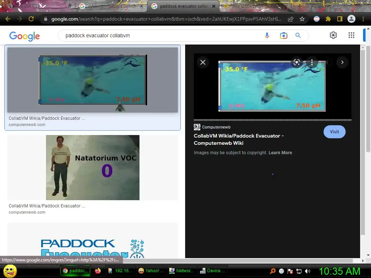Search by image with the camera icon
Image resolution: width=371 pixels, height=278 pixels.
click(283, 35)
